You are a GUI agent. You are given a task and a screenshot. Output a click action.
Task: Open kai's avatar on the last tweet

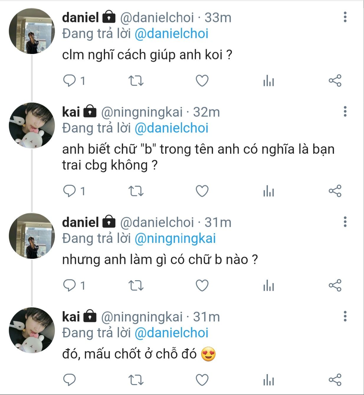pos(32,330)
